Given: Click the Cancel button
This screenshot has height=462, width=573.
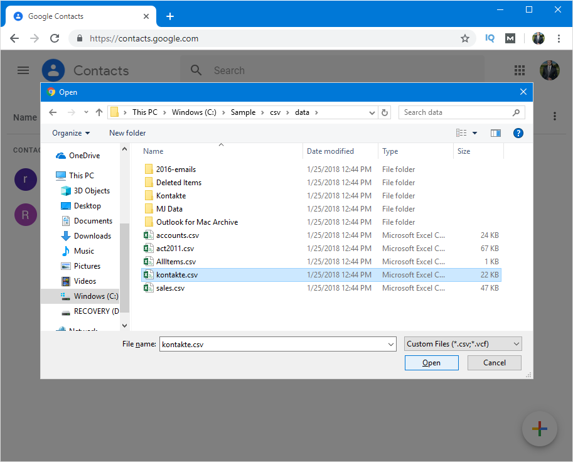Looking at the screenshot, I should tap(495, 363).
